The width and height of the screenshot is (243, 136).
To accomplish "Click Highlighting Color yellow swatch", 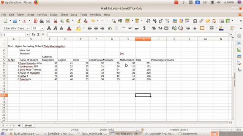I will click(x=79, y=28).
